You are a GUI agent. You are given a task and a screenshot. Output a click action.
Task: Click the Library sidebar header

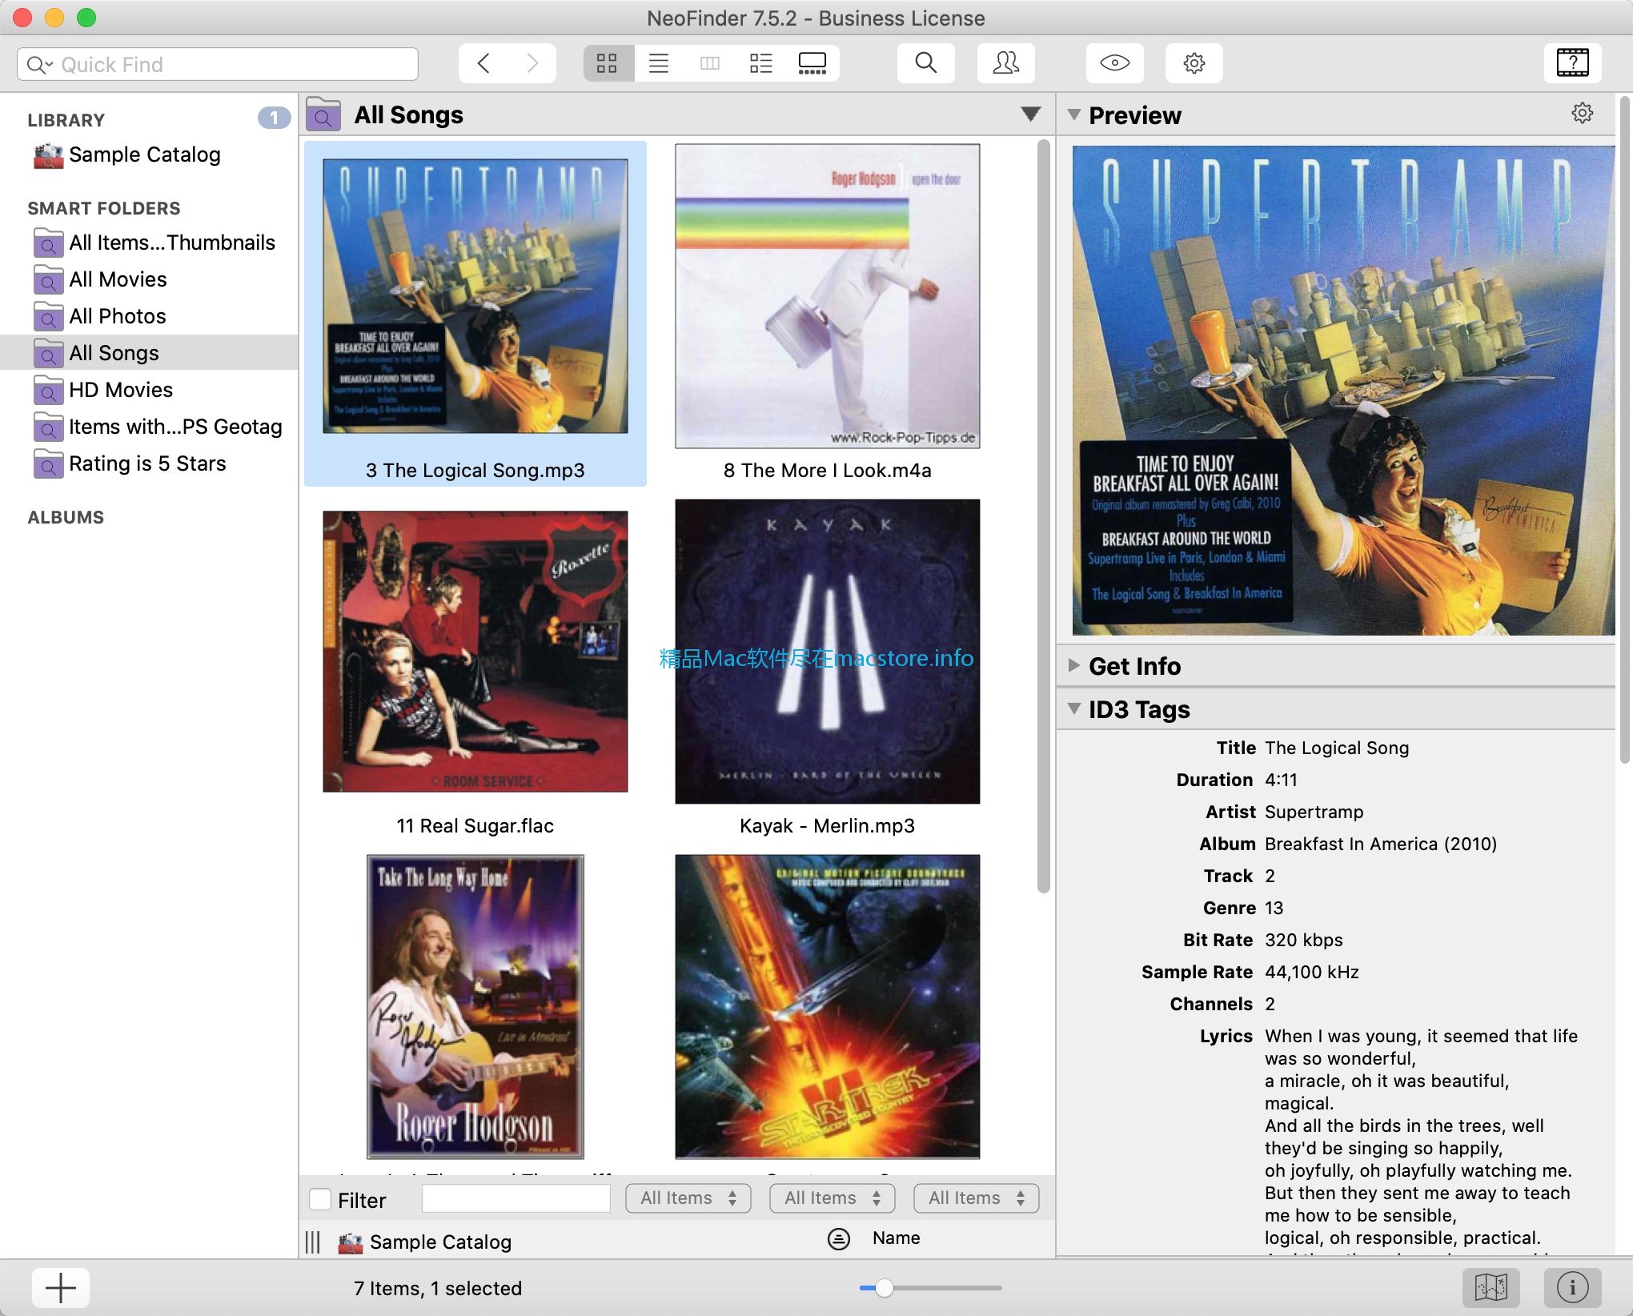[66, 120]
